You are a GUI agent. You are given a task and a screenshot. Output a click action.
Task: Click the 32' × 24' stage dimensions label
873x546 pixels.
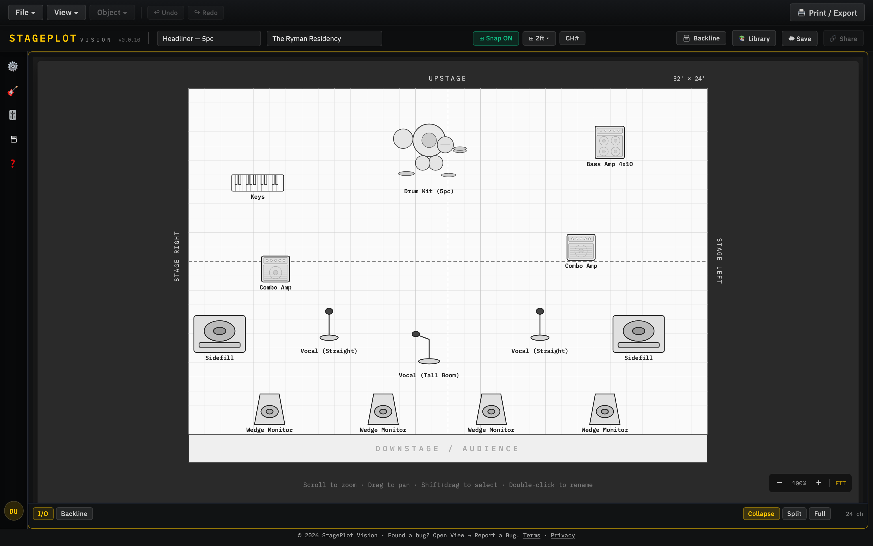pyautogui.click(x=689, y=78)
